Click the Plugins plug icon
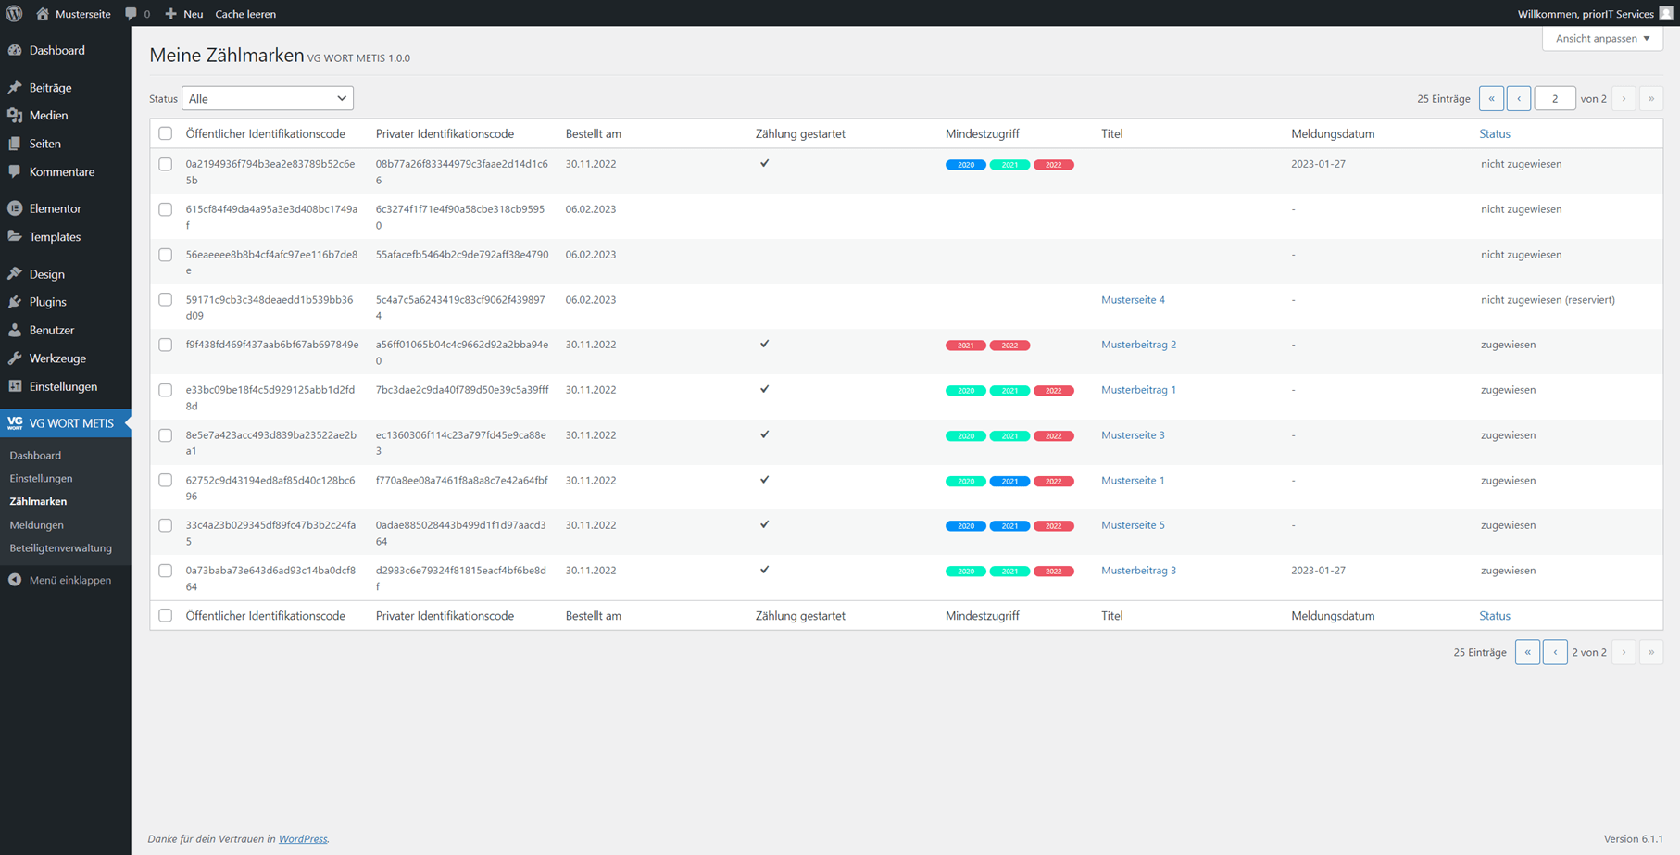Image resolution: width=1680 pixels, height=855 pixels. pyautogui.click(x=15, y=302)
